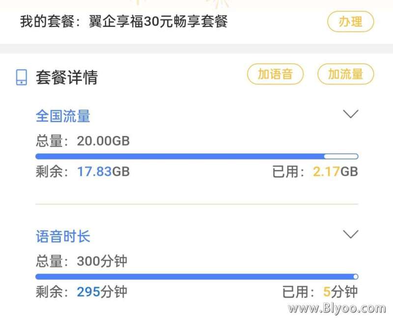The width and height of the screenshot is (393, 323).
Task: Tap the 加语音 button
Action: tap(275, 74)
